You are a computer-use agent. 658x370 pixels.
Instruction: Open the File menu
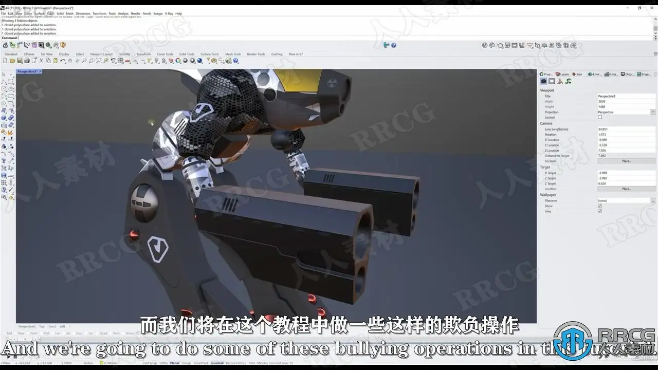(x=4, y=13)
